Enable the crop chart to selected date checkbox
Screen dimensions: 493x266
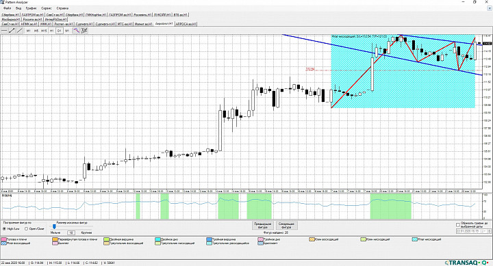click(458, 225)
